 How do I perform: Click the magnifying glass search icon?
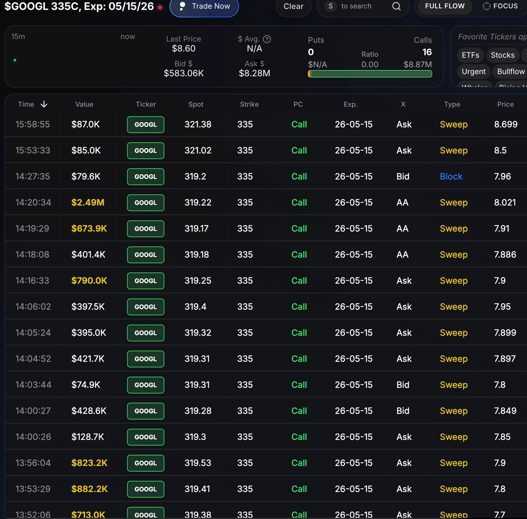pyautogui.click(x=396, y=6)
